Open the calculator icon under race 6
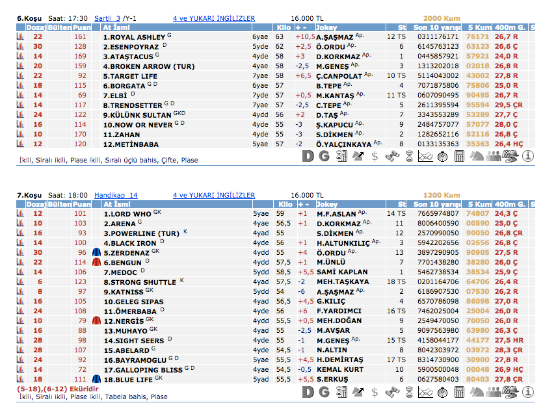The image size is (556, 418). click(x=459, y=156)
